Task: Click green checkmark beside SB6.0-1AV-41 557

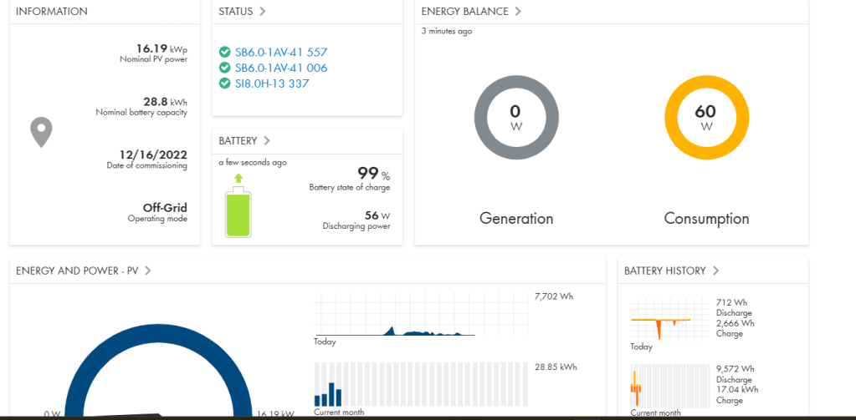Action: (224, 52)
